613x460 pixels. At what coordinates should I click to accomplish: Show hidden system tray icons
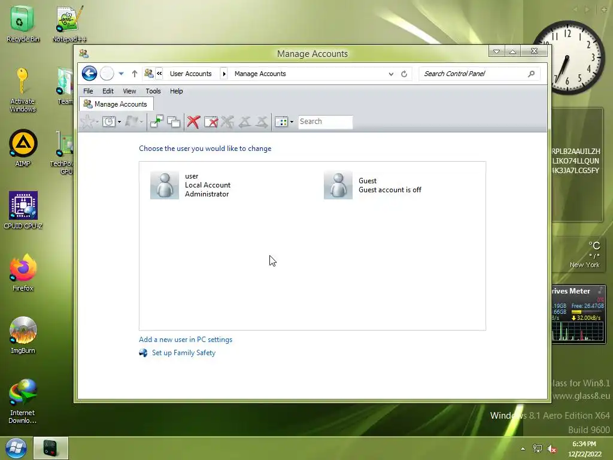click(523, 449)
